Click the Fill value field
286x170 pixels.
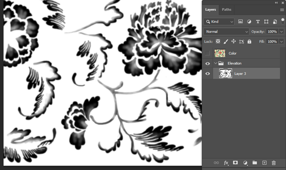[x=272, y=42]
